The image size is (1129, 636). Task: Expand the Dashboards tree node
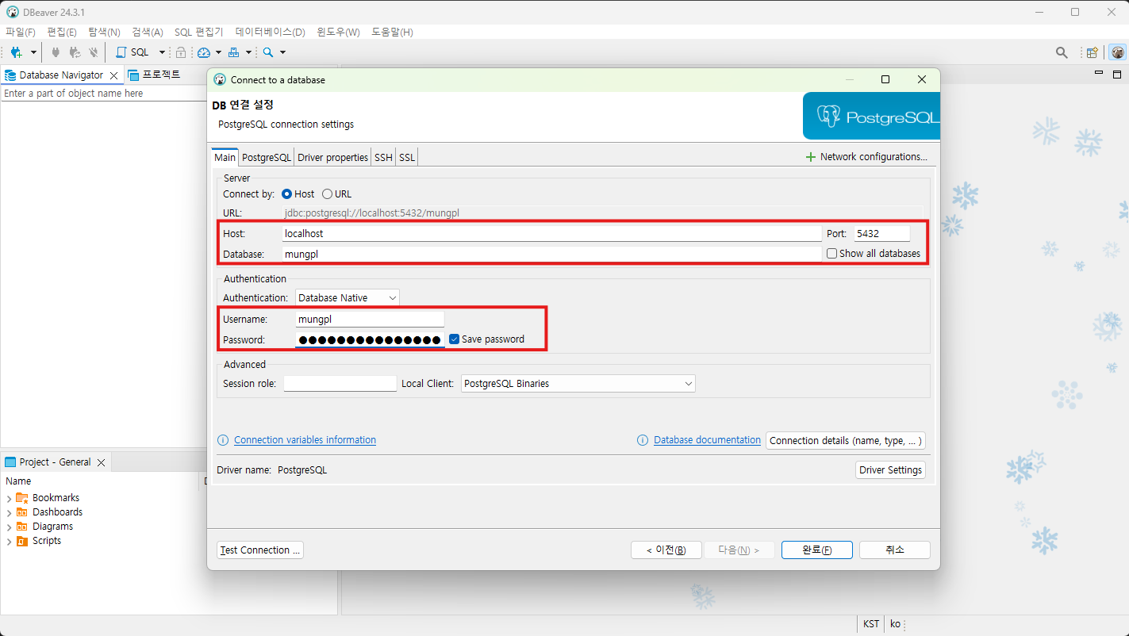click(9, 513)
